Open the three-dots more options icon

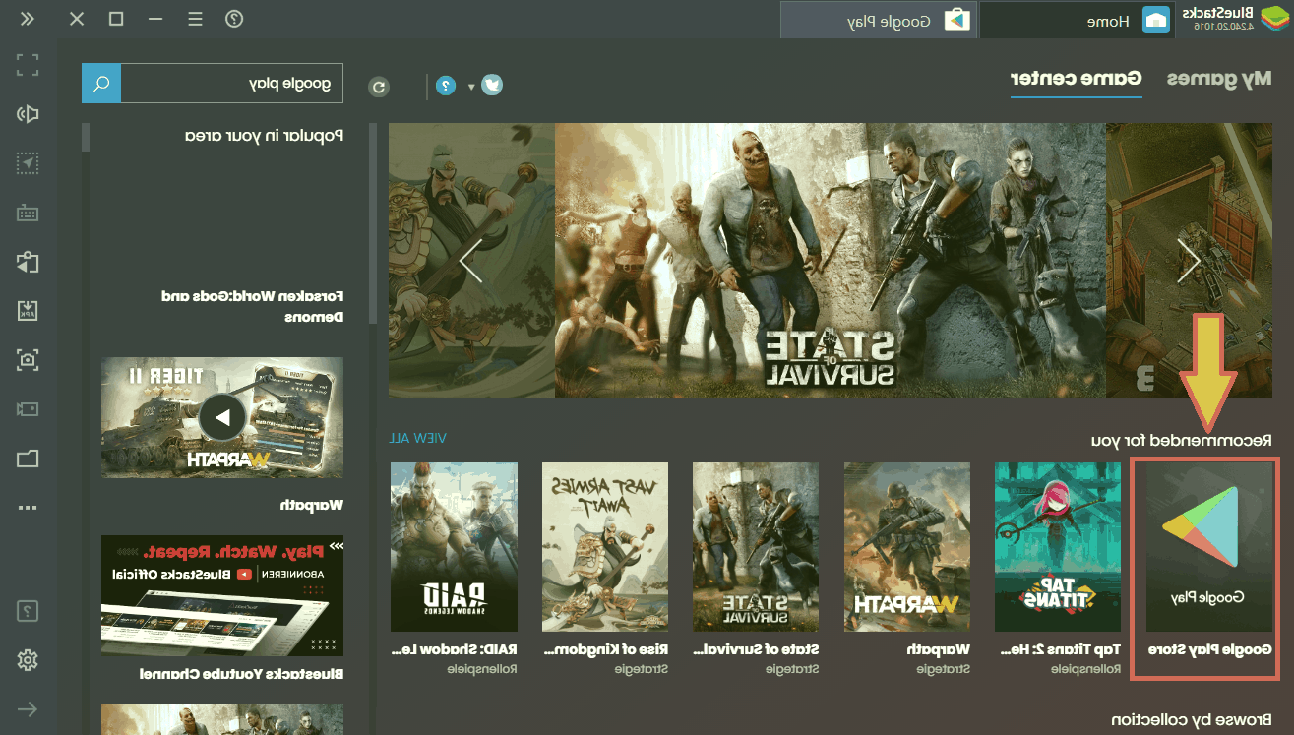click(x=28, y=508)
